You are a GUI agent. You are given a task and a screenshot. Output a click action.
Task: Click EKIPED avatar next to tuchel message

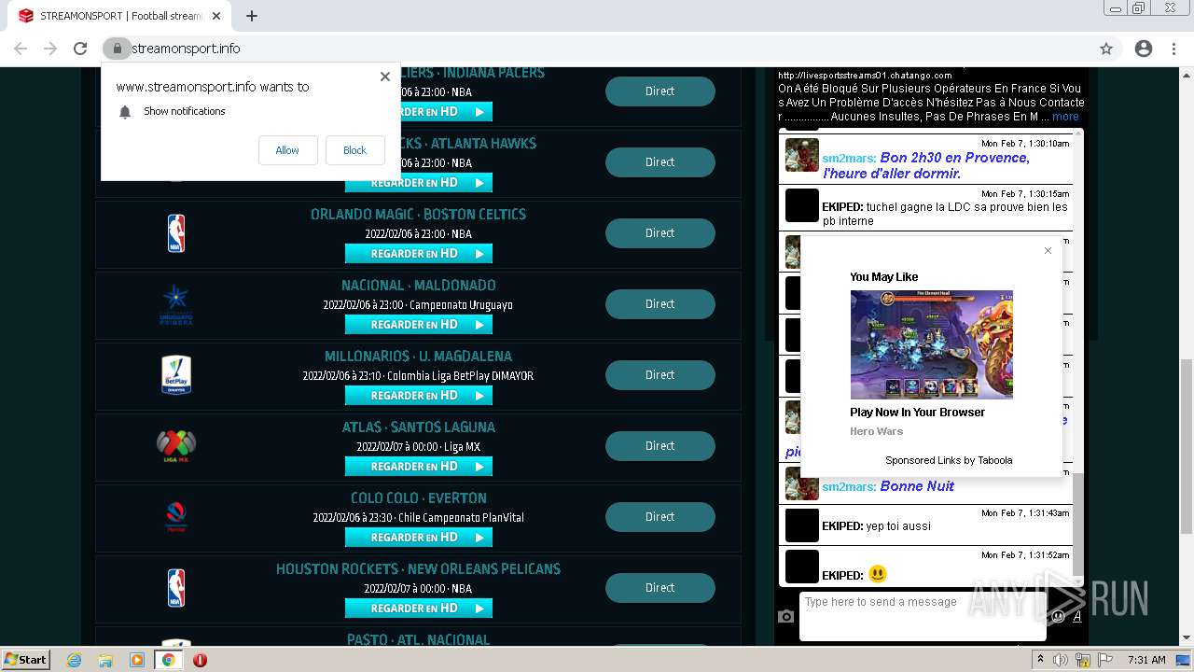click(x=801, y=205)
